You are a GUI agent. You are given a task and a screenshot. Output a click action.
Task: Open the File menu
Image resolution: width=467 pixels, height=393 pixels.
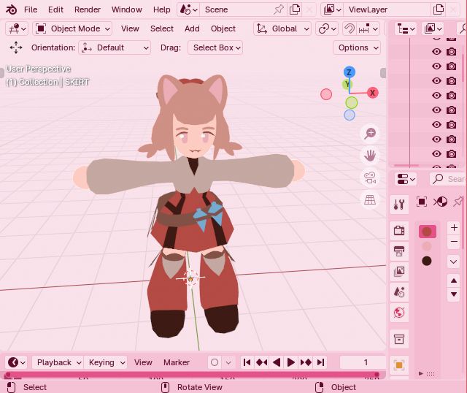pos(31,9)
